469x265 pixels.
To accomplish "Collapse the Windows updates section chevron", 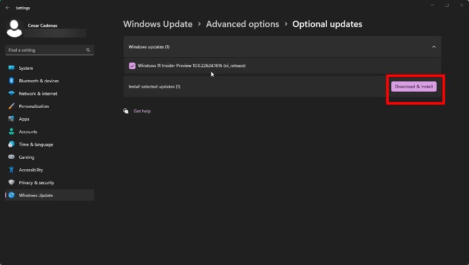I will [434, 47].
